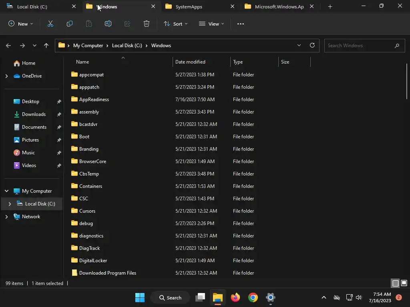Image resolution: width=410 pixels, height=307 pixels.
Task: Close the Microsoft.Windows.Ap tab
Action: click(312, 6)
